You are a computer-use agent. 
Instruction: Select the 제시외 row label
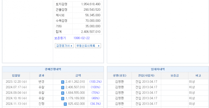point(60,15)
